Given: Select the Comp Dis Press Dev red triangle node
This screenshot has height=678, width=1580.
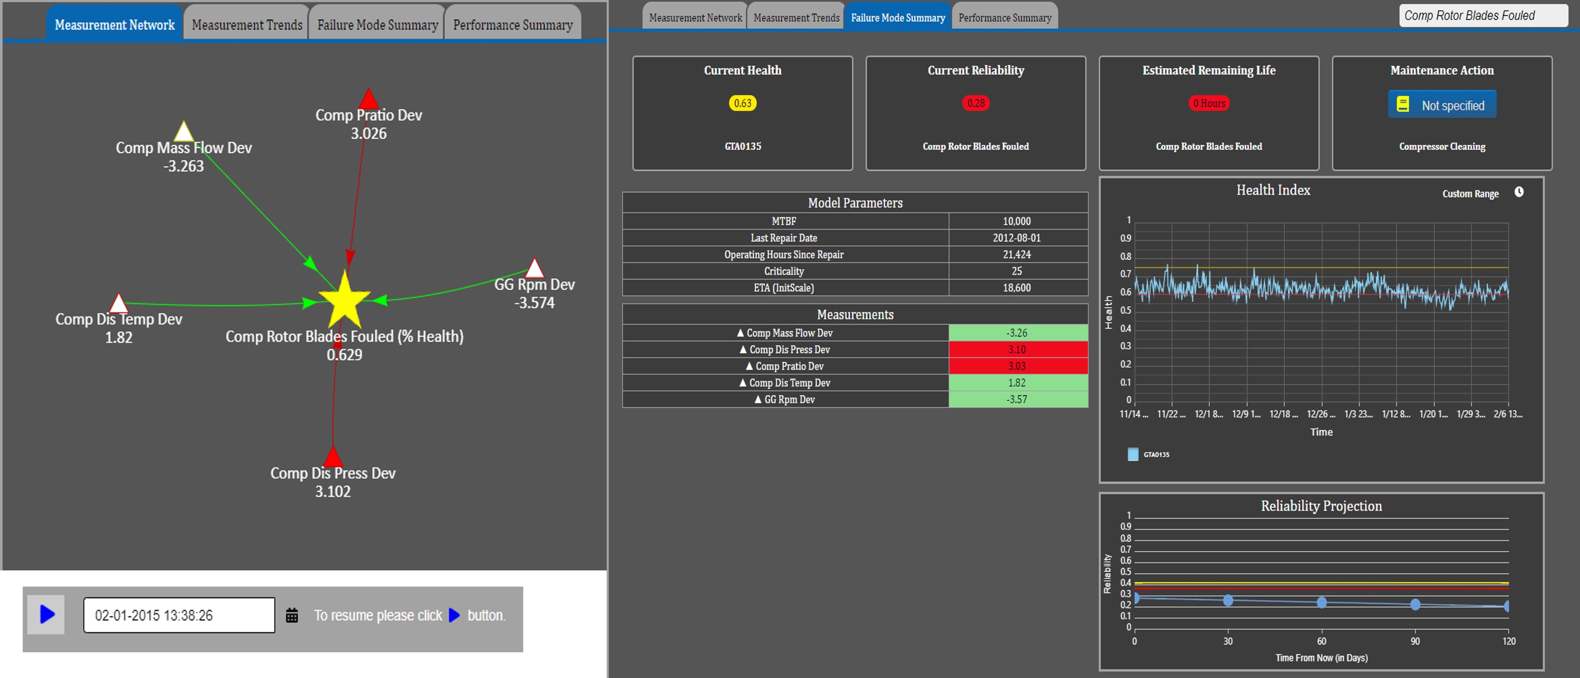Looking at the screenshot, I should pos(333,457).
